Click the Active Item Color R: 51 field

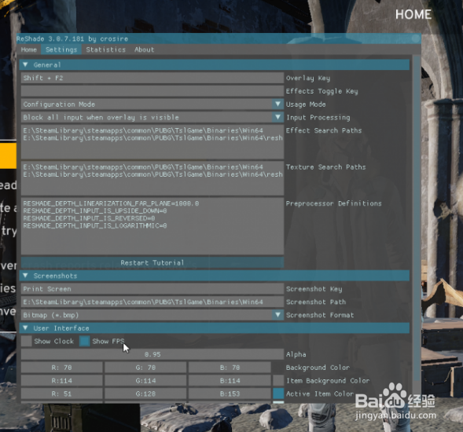pos(62,394)
